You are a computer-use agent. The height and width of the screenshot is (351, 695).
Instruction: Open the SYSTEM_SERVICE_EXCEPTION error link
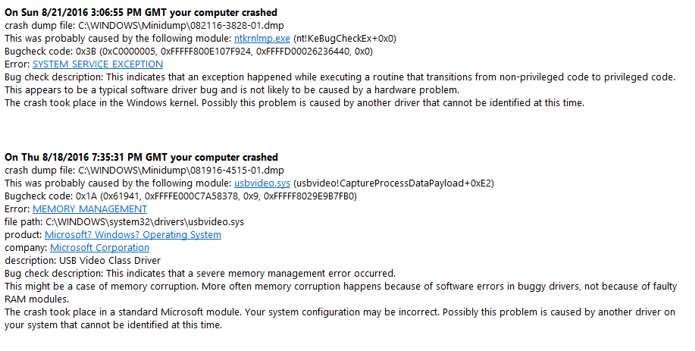coord(98,64)
